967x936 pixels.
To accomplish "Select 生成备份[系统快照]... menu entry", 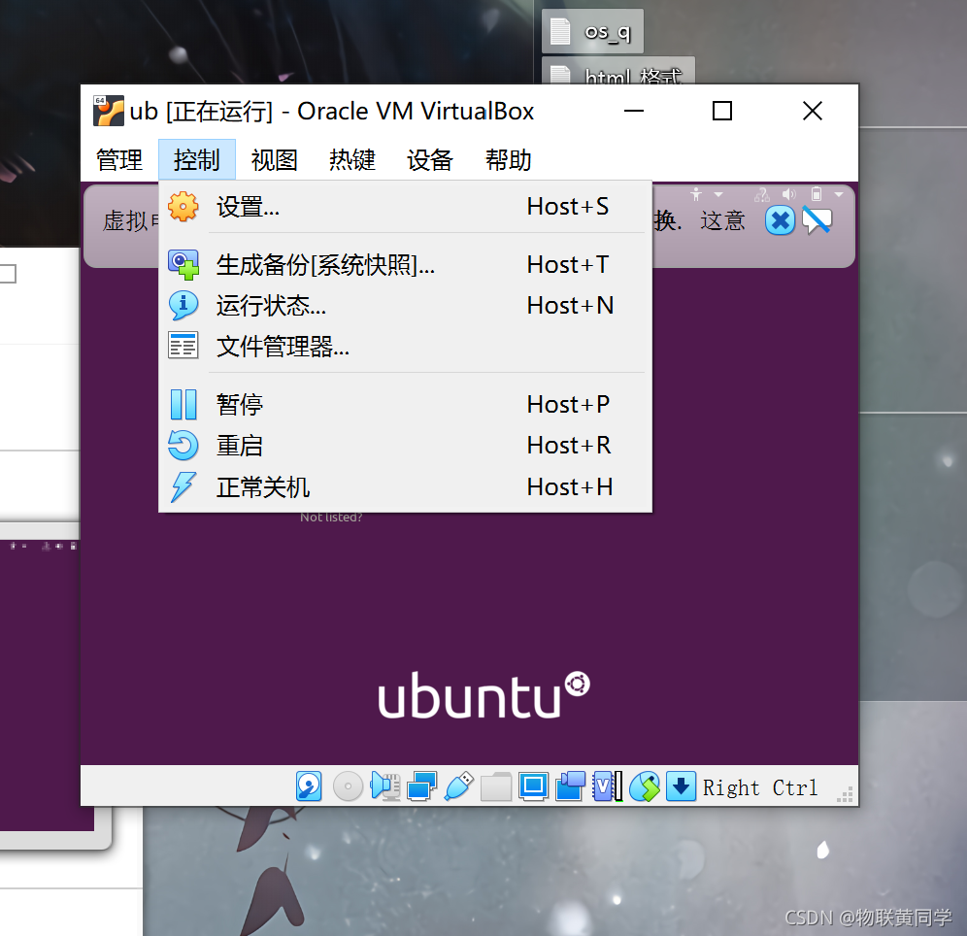I will coord(405,265).
